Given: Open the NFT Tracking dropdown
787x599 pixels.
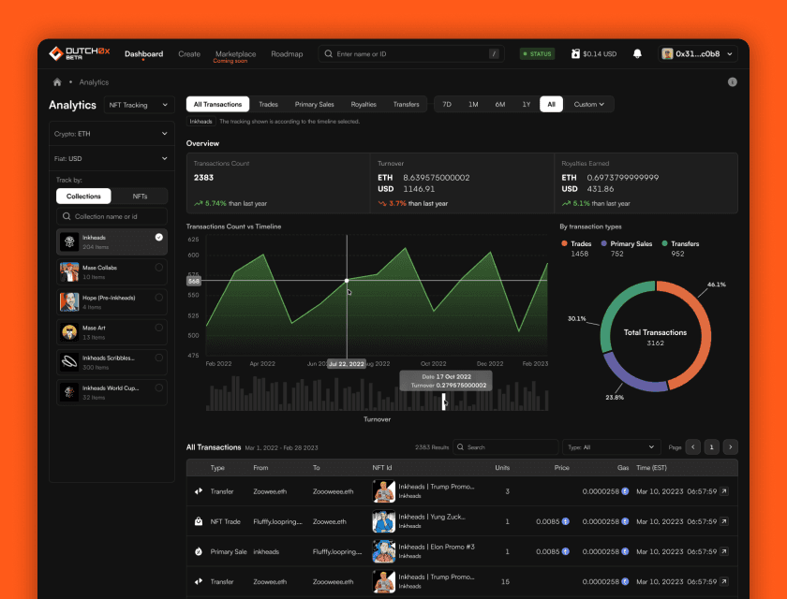Looking at the screenshot, I should pyautogui.click(x=139, y=105).
